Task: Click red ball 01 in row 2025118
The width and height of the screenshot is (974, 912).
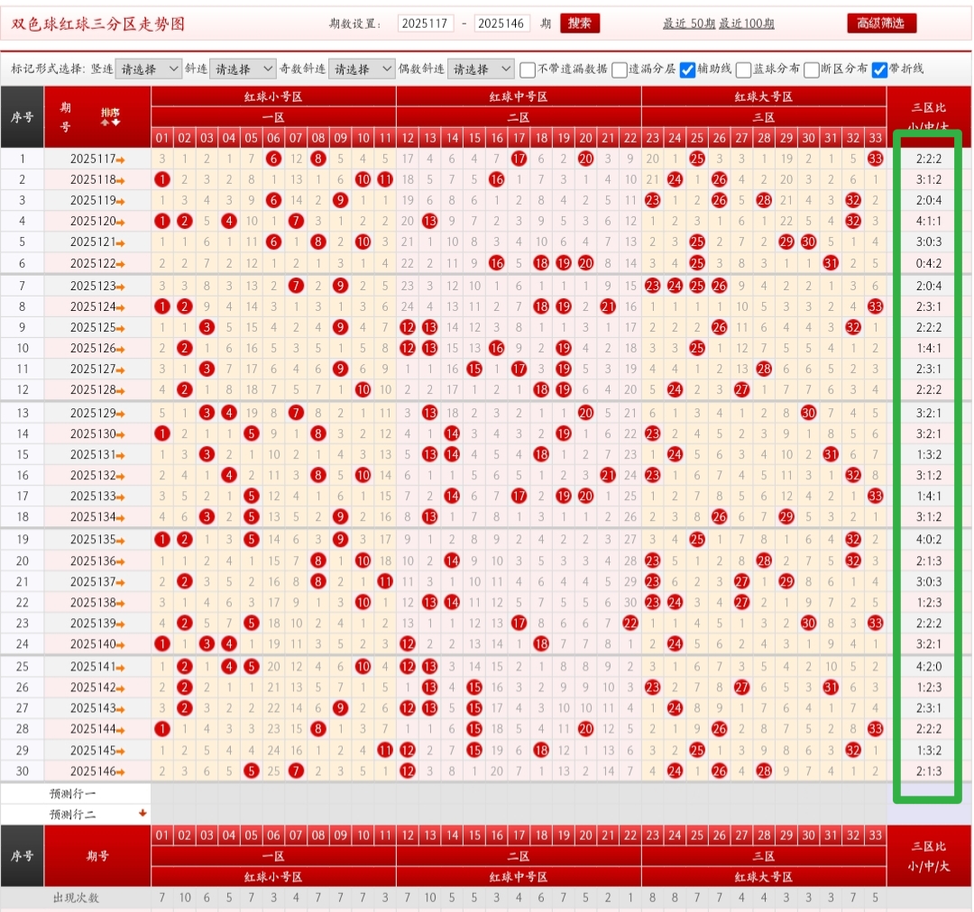Action: 162,180
